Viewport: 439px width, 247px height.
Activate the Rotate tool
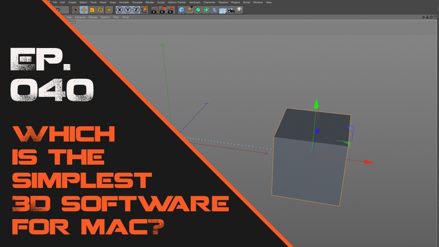(100, 10)
